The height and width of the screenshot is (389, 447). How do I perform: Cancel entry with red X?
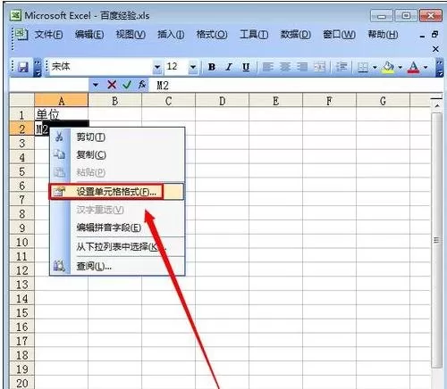pos(112,85)
